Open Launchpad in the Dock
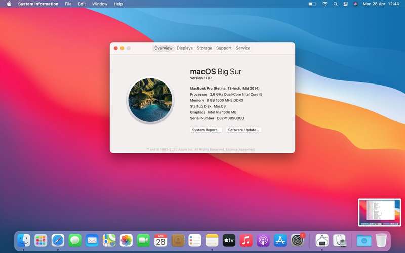The height and width of the screenshot is (253, 405). click(x=41, y=241)
